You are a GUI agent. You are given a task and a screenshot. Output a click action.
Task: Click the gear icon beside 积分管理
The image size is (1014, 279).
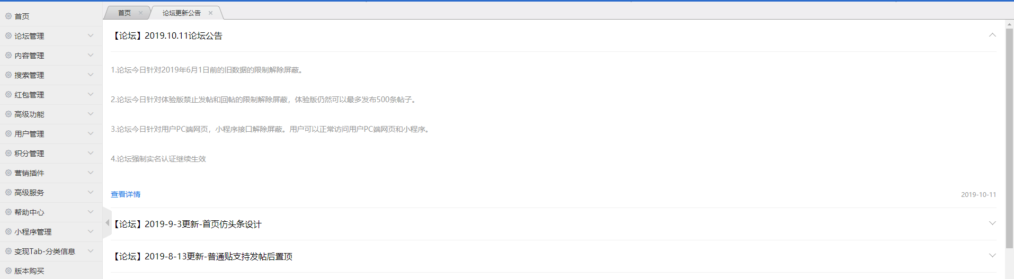click(x=8, y=154)
